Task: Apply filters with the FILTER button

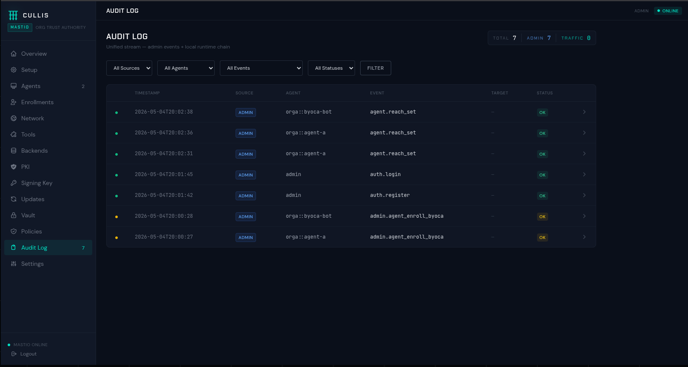Action: [x=375, y=68]
